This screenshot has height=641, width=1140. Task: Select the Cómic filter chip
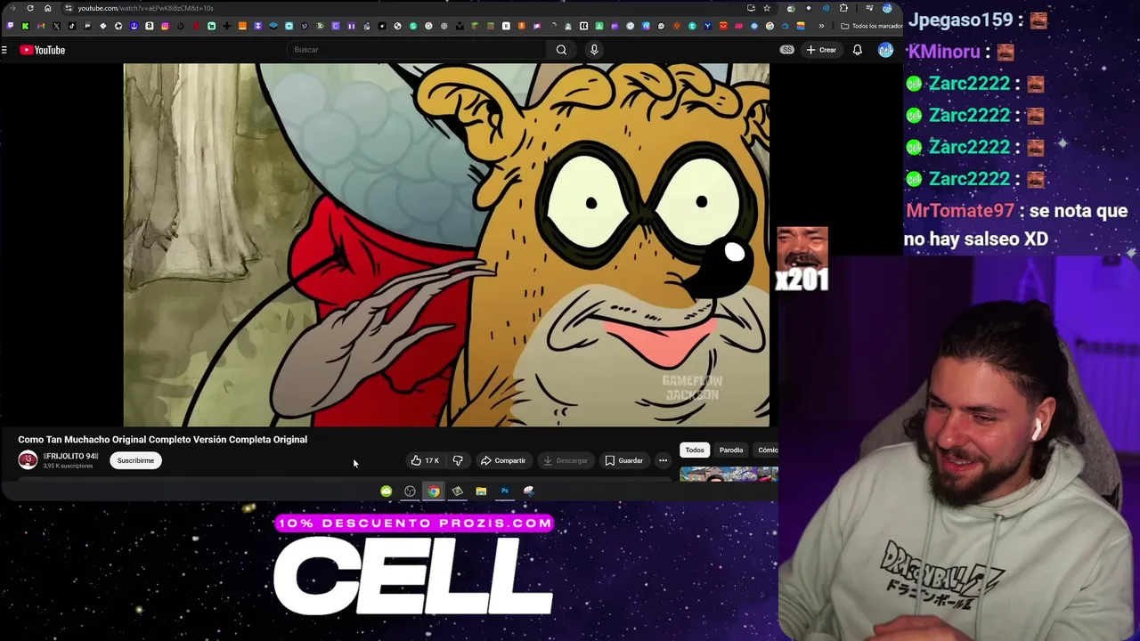click(767, 450)
